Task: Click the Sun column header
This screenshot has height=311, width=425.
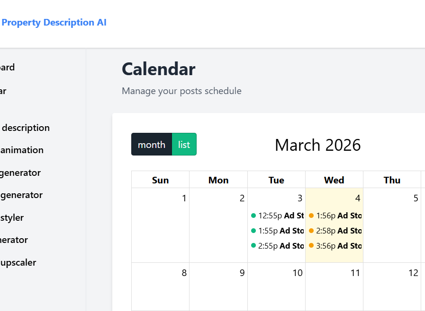Action: click(160, 180)
